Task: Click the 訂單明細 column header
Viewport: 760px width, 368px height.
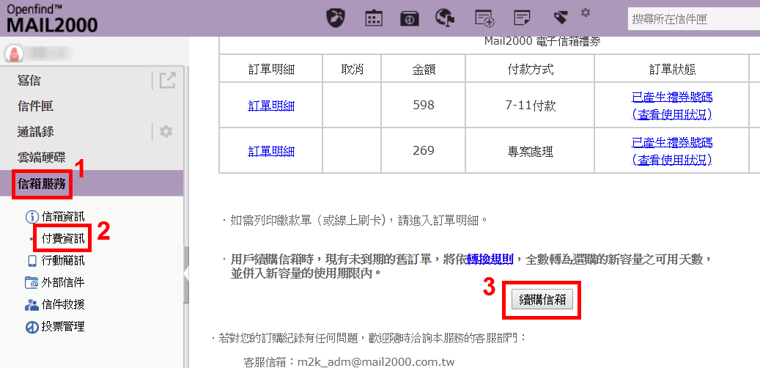Action: [271, 70]
